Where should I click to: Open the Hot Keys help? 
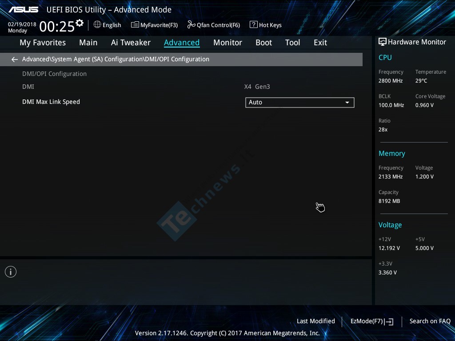click(266, 25)
